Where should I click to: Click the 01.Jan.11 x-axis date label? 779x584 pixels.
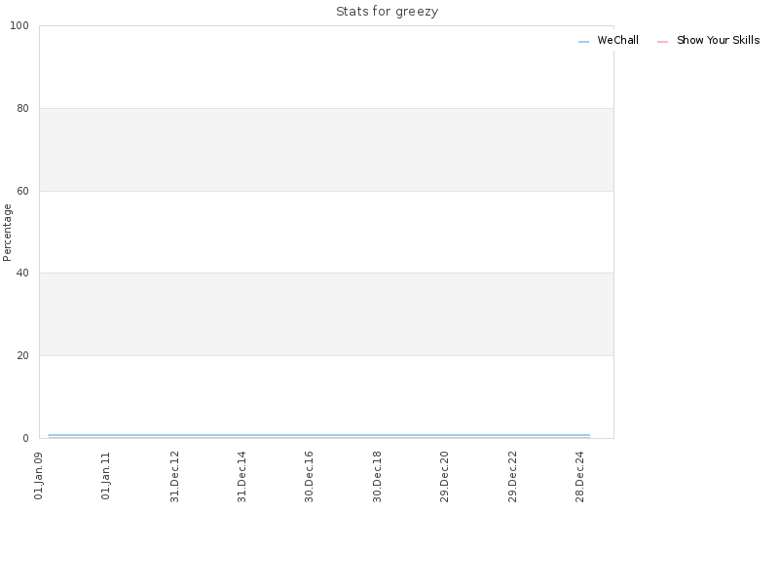point(106,476)
